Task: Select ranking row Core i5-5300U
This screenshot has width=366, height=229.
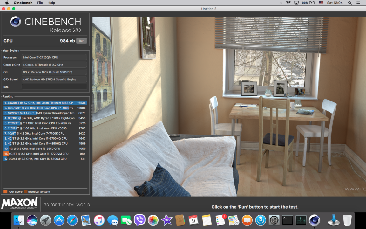Action: tap(45, 159)
